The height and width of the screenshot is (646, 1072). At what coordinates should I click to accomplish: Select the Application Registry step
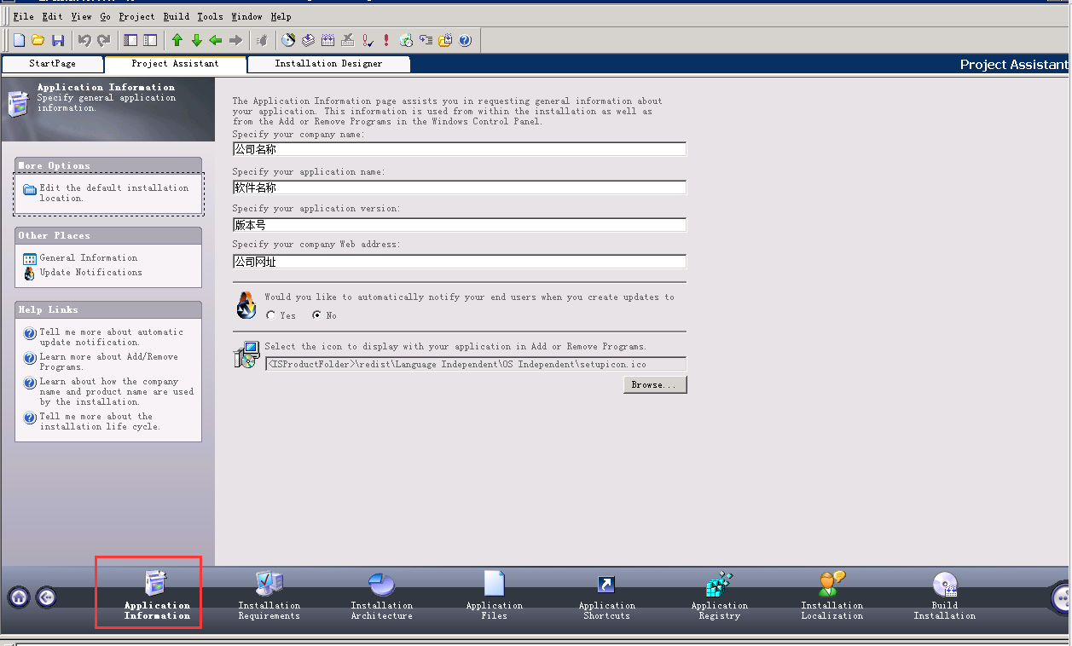click(x=719, y=597)
